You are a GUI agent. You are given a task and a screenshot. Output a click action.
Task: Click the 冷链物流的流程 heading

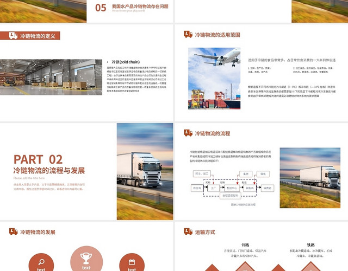coord(213,133)
